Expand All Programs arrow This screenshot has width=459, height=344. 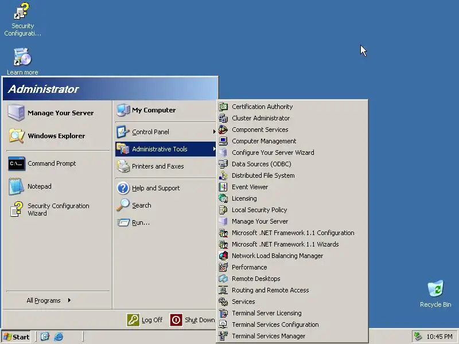click(x=69, y=300)
